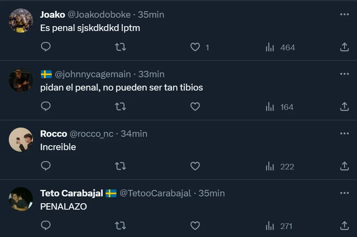Retweet the PENALAZO tweet

pos(120,226)
